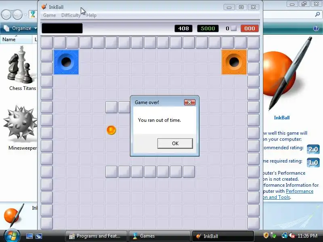Open the Difficulty menu

[71, 15]
